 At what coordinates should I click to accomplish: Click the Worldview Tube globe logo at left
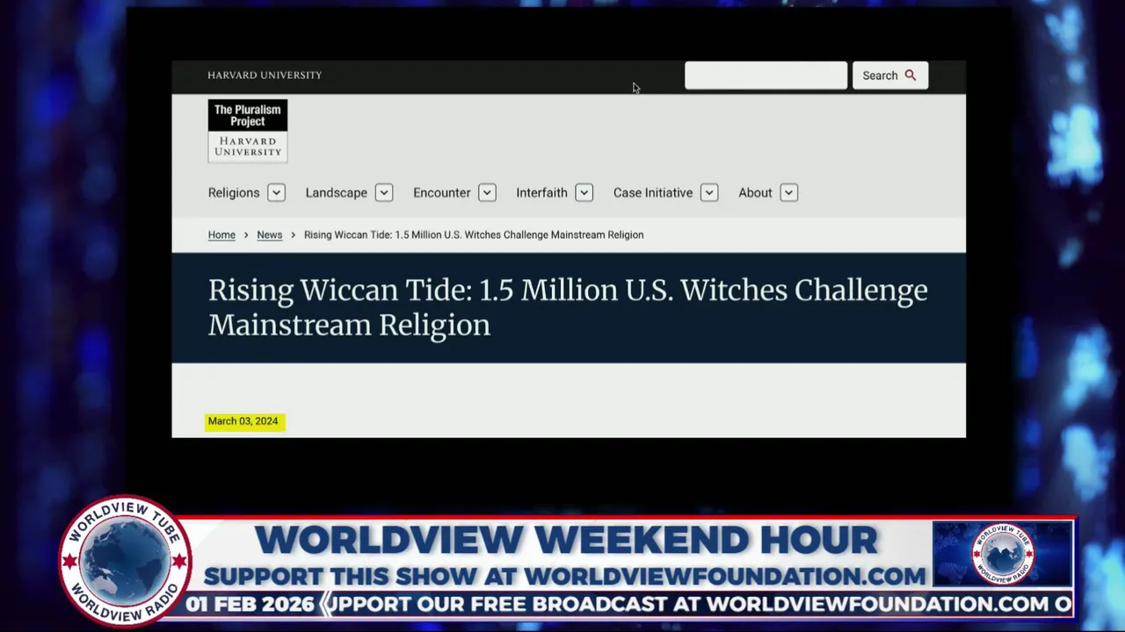point(125,562)
